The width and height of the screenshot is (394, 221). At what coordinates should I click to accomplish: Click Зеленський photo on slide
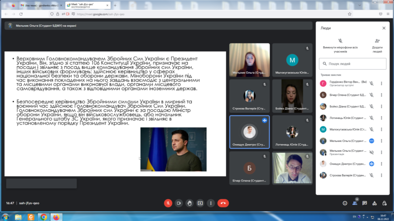point(173,149)
